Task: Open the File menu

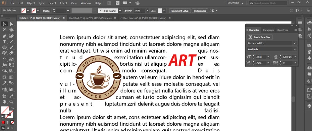Action: click(12, 3)
